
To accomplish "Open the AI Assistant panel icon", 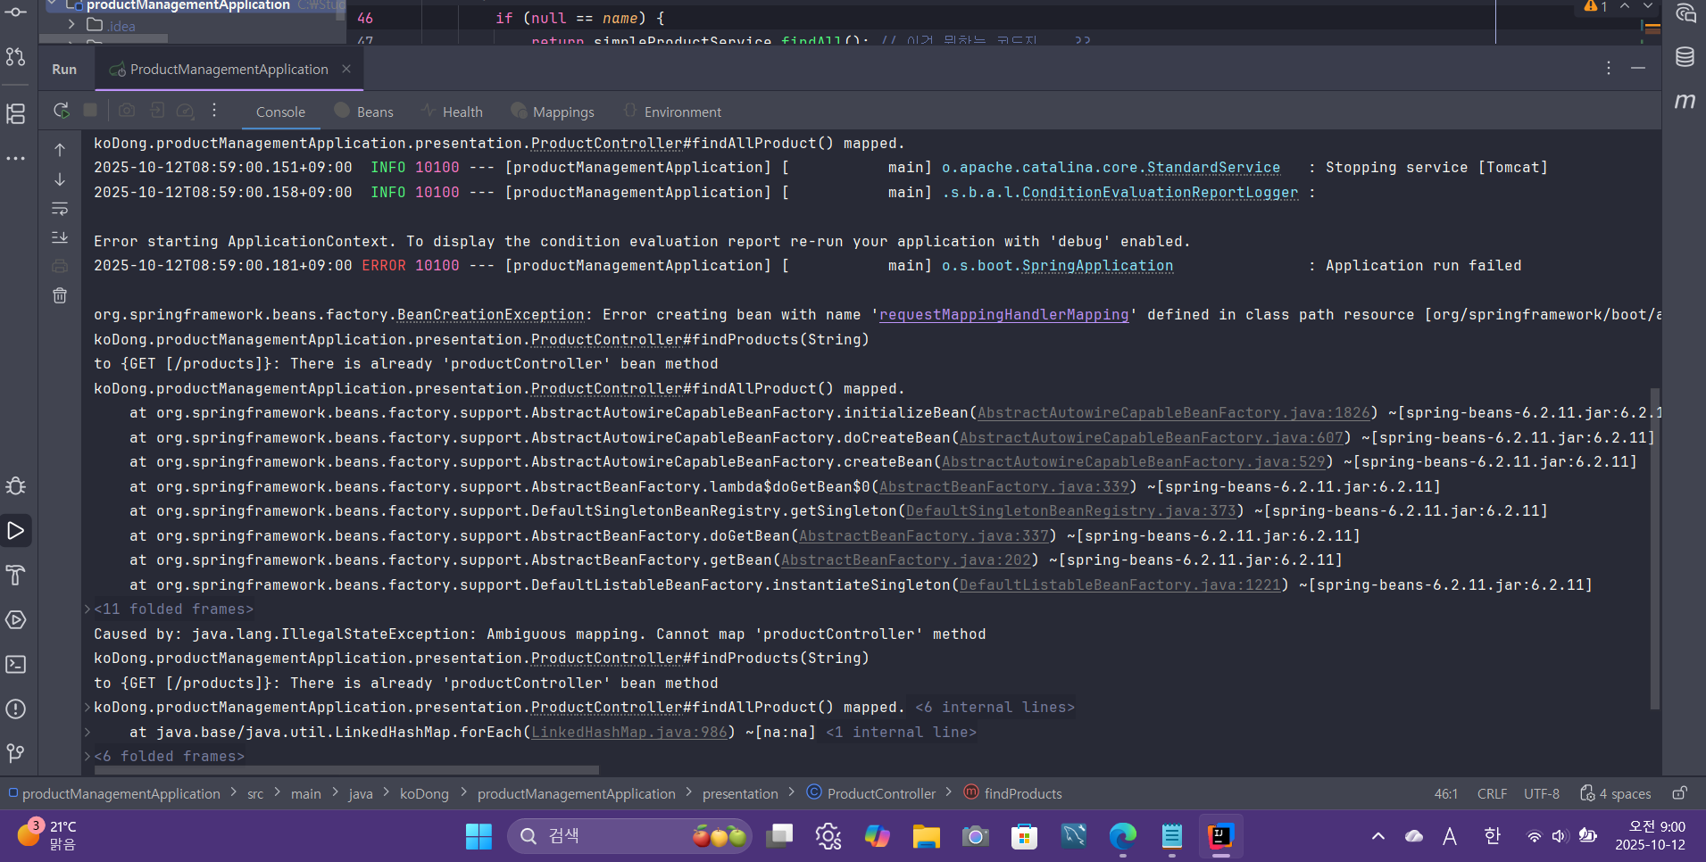I will (1685, 13).
